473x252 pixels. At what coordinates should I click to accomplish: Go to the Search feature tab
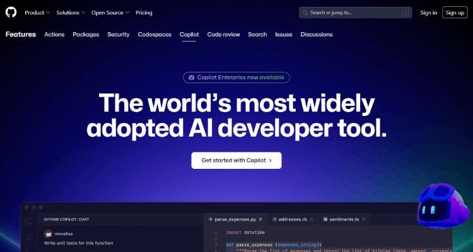[x=257, y=35]
